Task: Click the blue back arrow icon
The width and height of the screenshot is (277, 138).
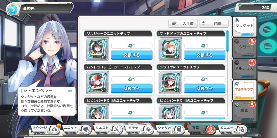Action: click(13, 10)
